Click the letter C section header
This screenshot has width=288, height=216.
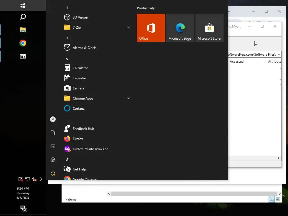pyautogui.click(x=67, y=58)
